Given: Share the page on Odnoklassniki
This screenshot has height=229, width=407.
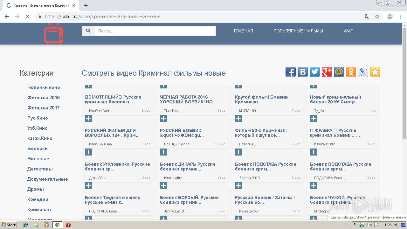Looking at the screenshot, I should 351,72.
